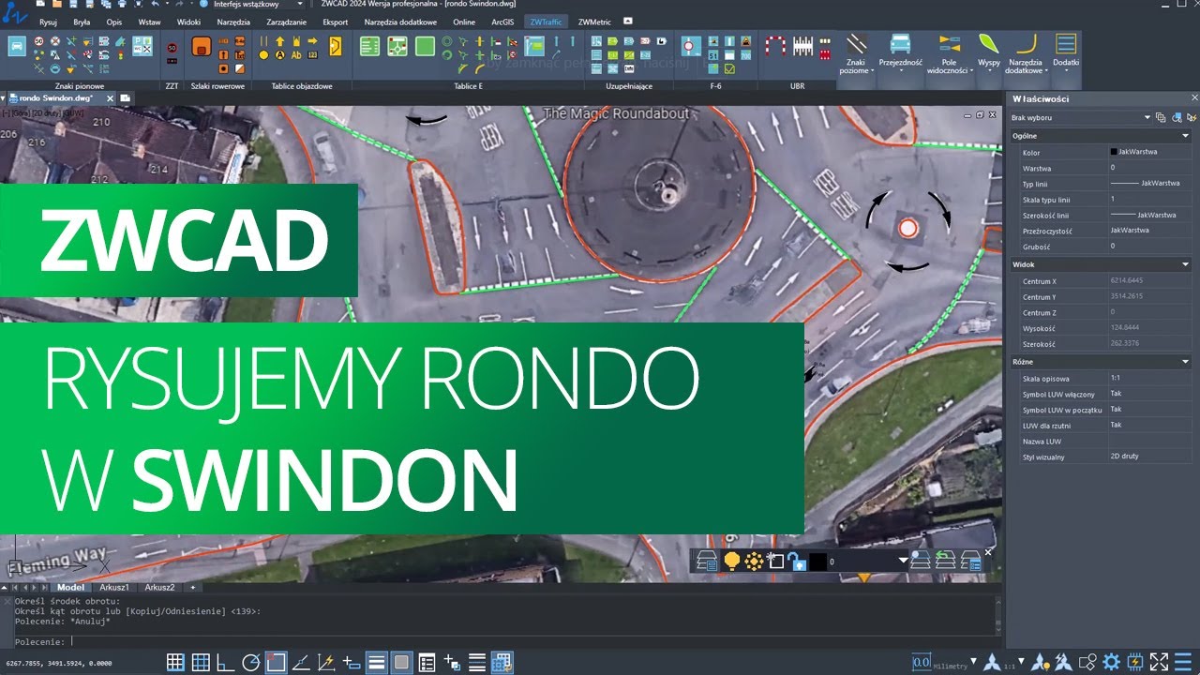
Task: Open the Narzędzia dodatkowe ribbon dropdown
Action: pos(1026,54)
